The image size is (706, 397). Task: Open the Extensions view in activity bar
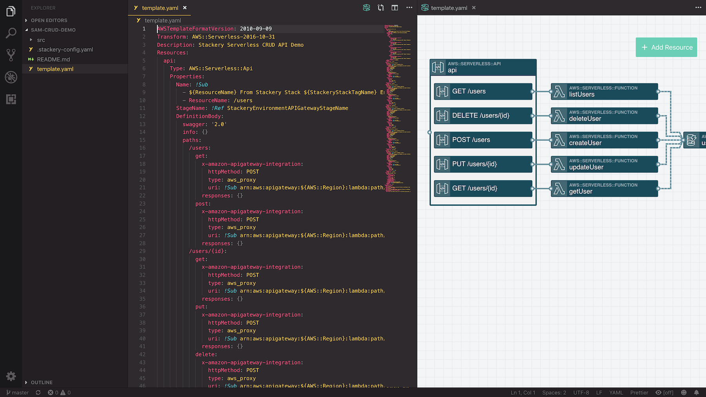click(11, 99)
